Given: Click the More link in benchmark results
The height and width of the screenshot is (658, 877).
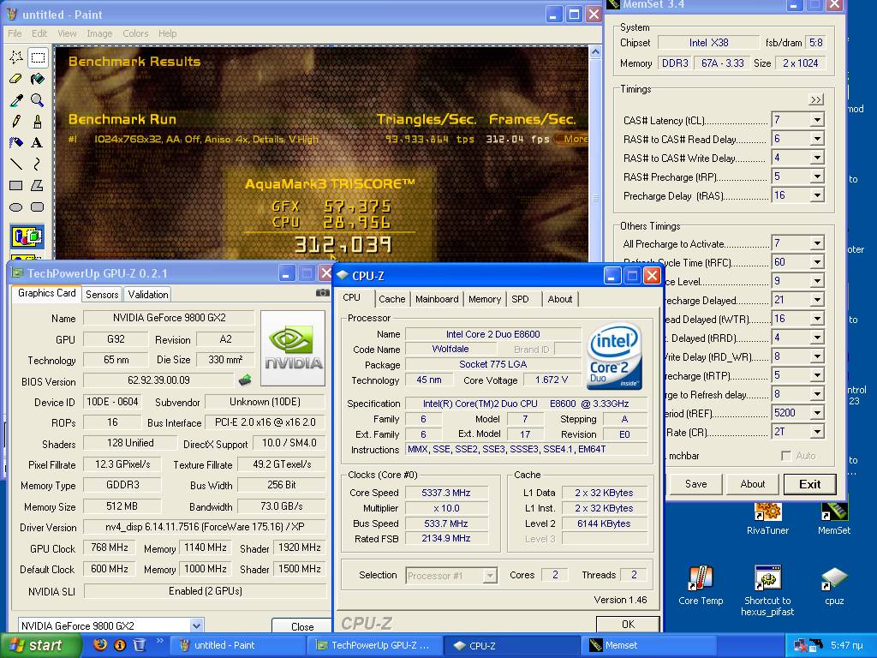Looking at the screenshot, I should tap(573, 139).
